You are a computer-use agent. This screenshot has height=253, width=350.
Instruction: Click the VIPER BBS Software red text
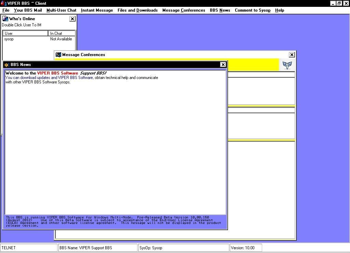(57, 73)
